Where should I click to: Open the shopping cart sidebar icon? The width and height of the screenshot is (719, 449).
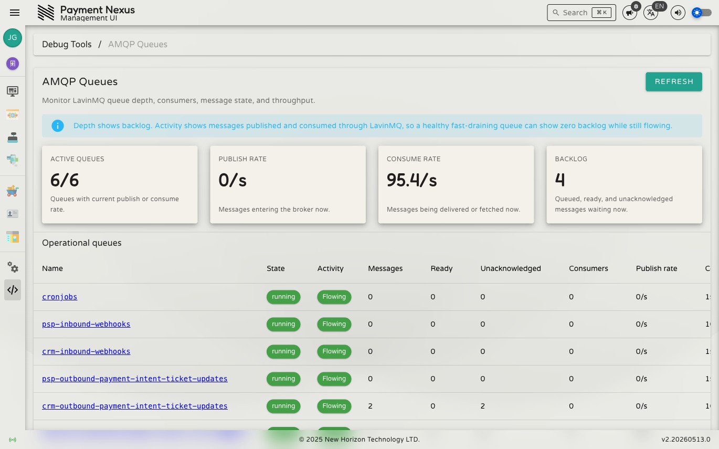[13, 191]
